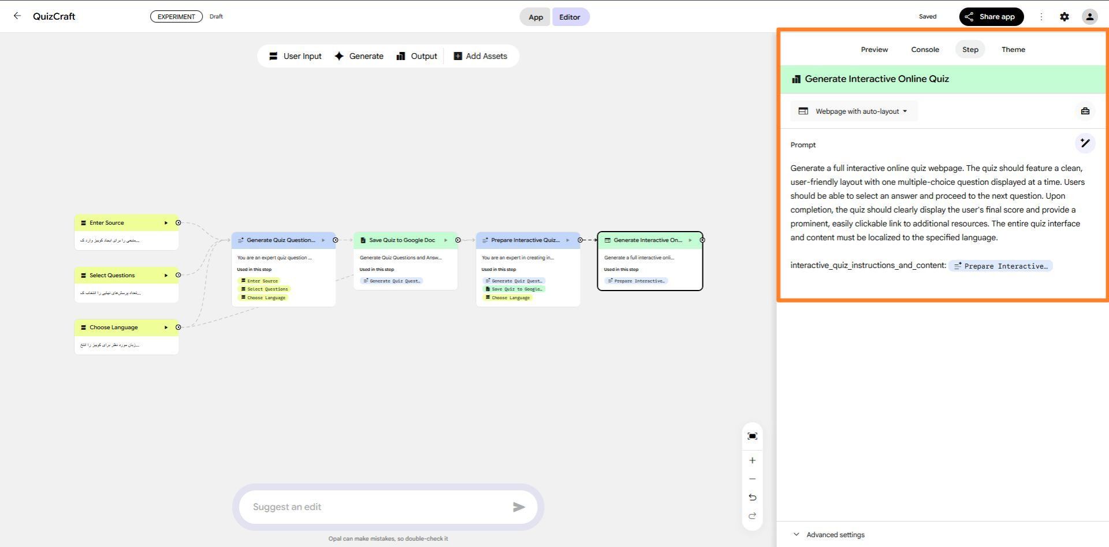Switch to the App view
Image resolution: width=1109 pixels, height=547 pixels.
click(x=535, y=17)
